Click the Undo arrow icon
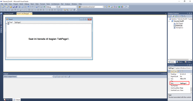Viewport: 193px width, 101px height. 28,7
